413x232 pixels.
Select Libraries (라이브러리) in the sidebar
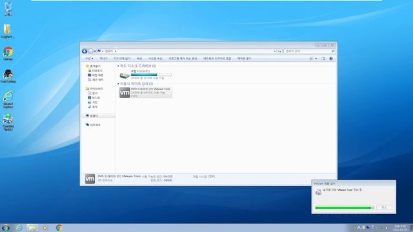pos(94,89)
